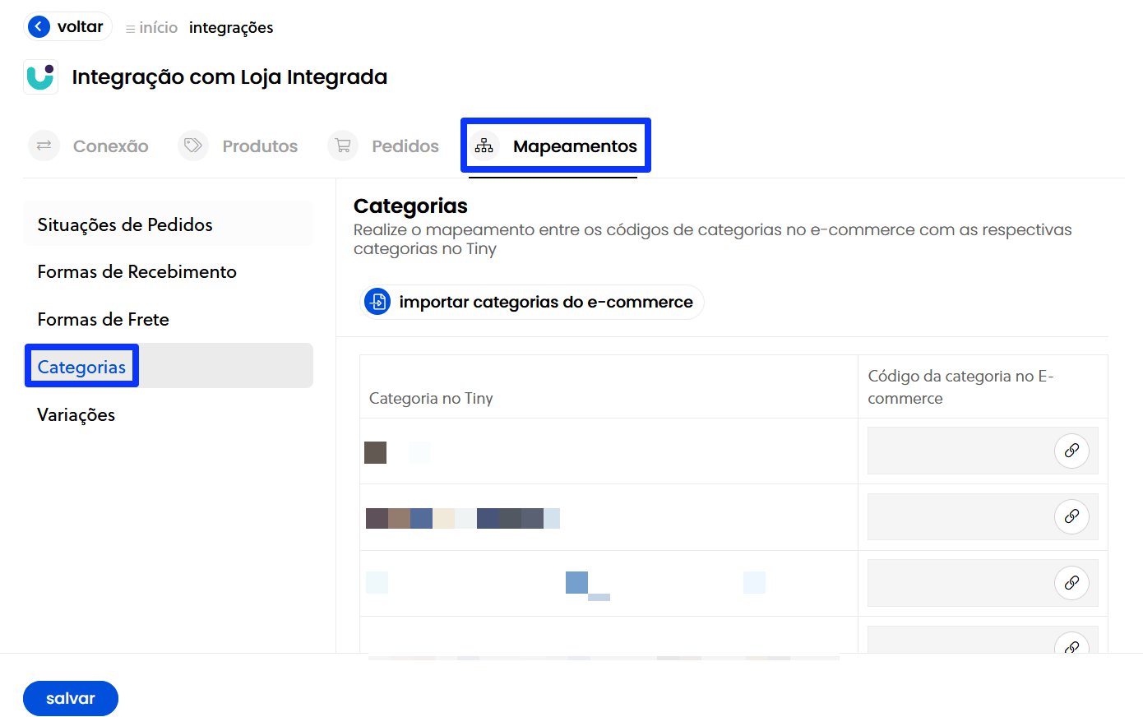Viewport: 1143px width, 717px height.
Task: Click the Integração com Loja Integrada title
Action: click(x=229, y=77)
